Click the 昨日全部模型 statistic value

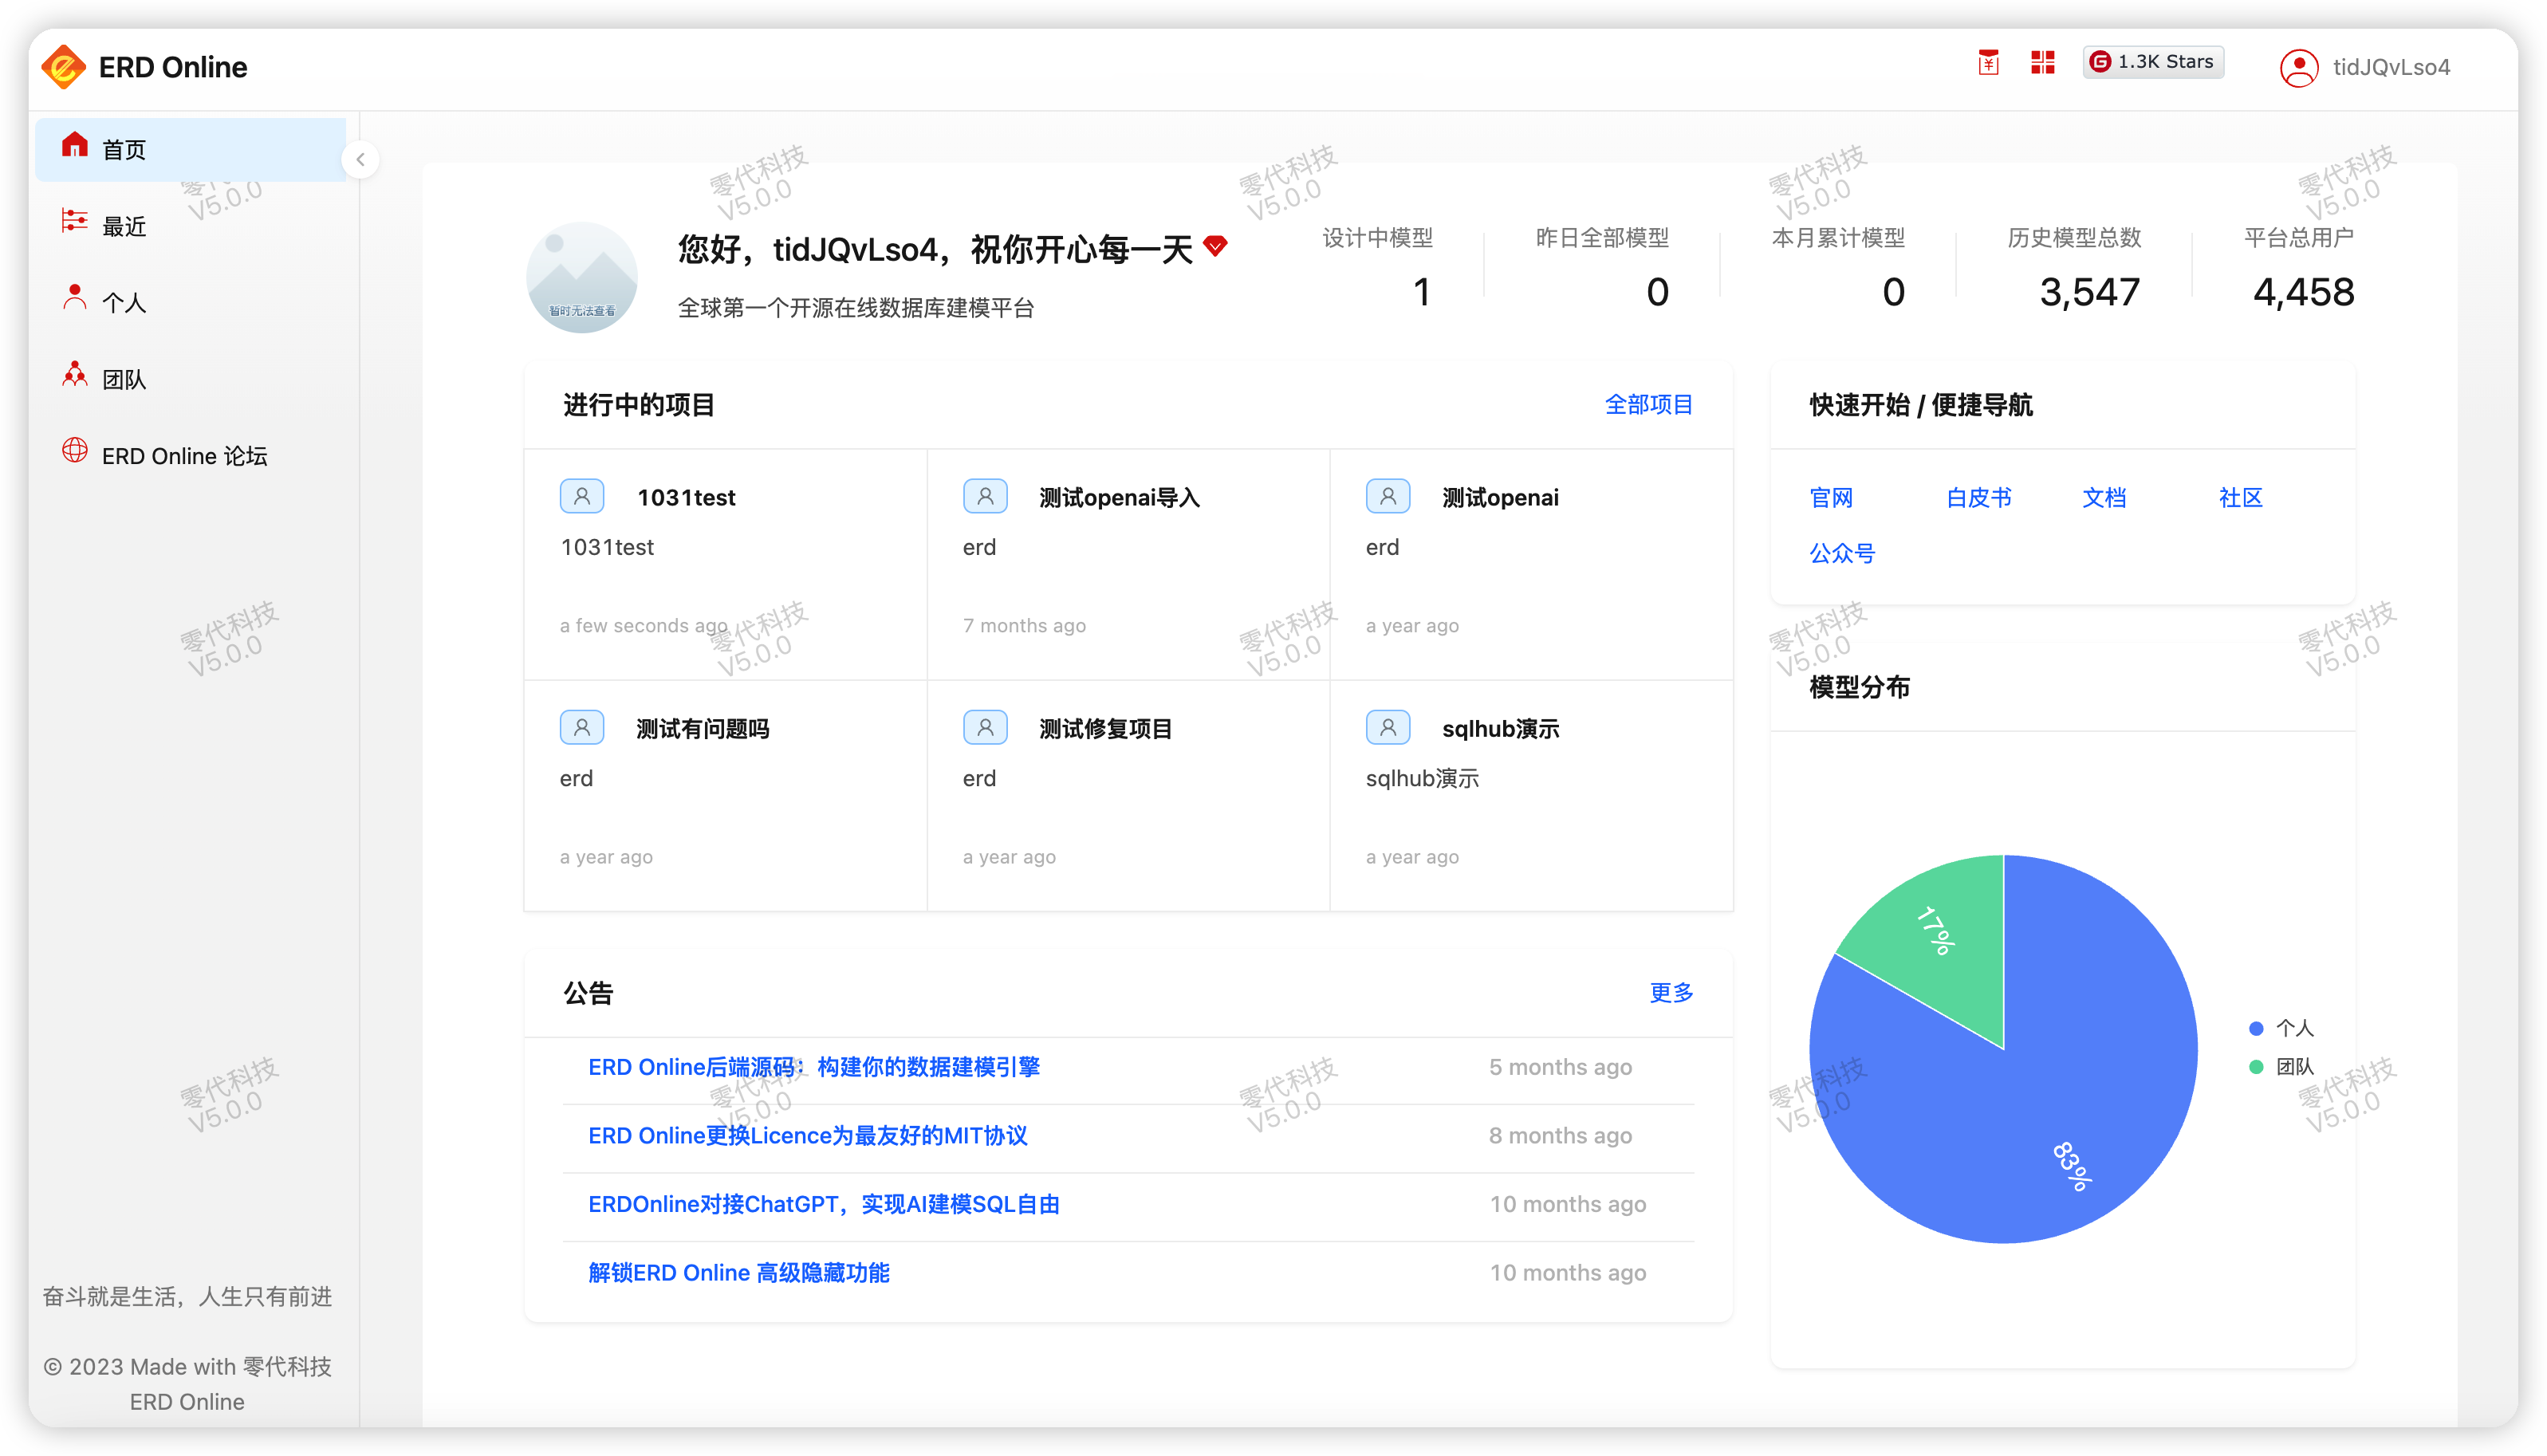1657,292
